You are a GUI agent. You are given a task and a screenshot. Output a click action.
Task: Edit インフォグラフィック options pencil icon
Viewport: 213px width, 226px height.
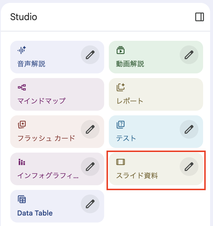(x=90, y=167)
